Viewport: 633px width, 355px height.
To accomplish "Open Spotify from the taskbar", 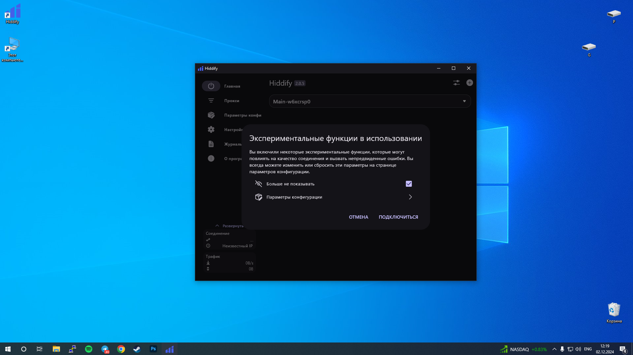I will pyautogui.click(x=89, y=349).
